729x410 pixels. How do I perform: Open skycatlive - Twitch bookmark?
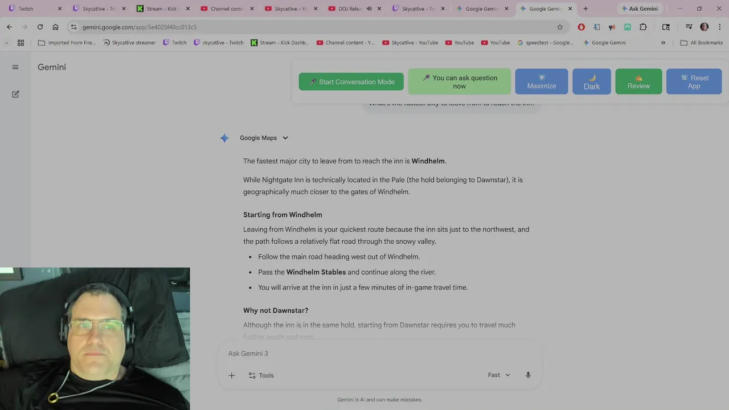219,43
